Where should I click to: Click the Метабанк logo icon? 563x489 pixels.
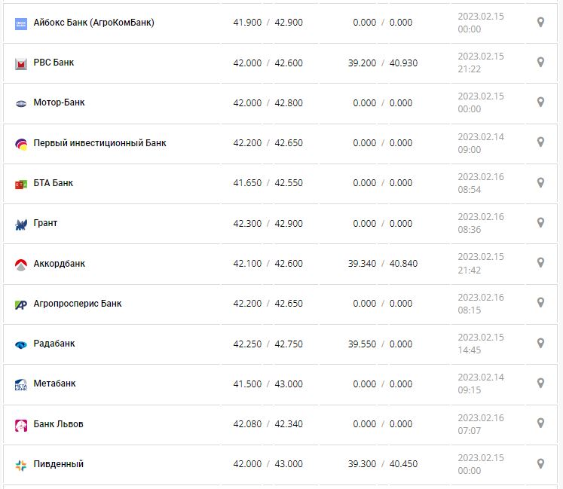(x=21, y=384)
